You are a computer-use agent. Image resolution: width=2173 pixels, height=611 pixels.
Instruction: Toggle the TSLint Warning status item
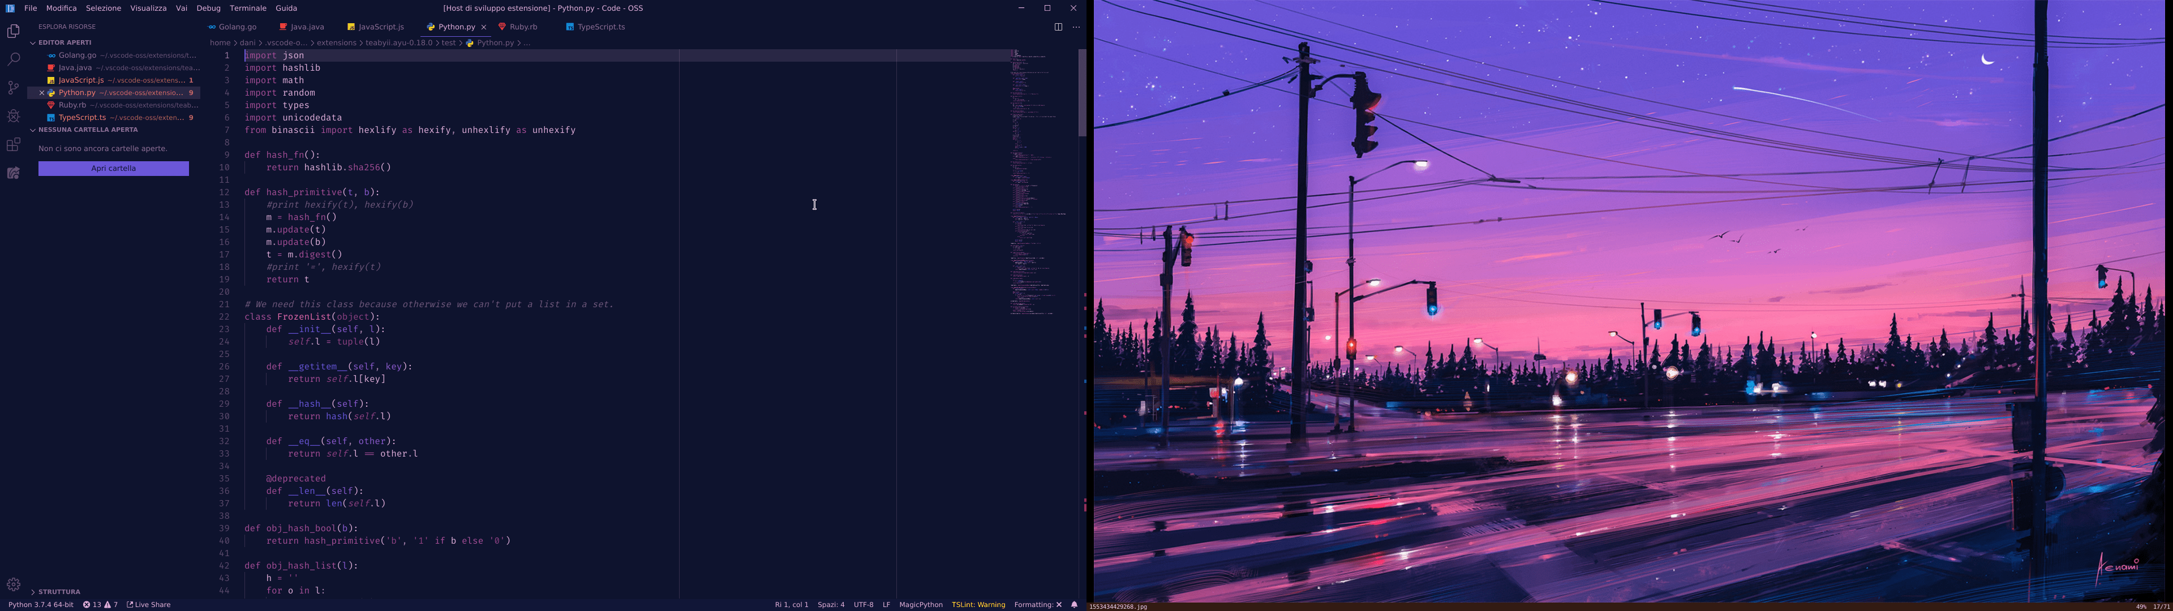(x=978, y=604)
